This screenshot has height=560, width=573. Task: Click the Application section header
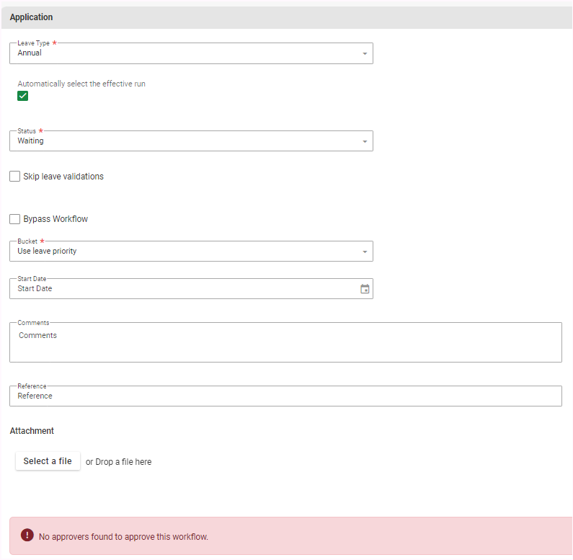pyautogui.click(x=32, y=17)
